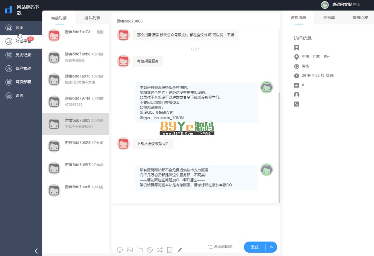Click the agent avatar beside 本站所有架设服务 reply
This screenshot has height=256, width=374.
point(266,87)
